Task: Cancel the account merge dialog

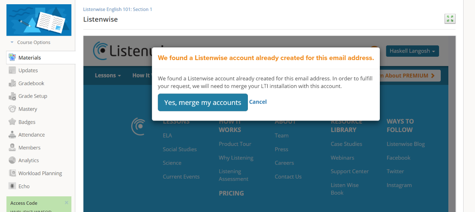Action: pos(258,102)
